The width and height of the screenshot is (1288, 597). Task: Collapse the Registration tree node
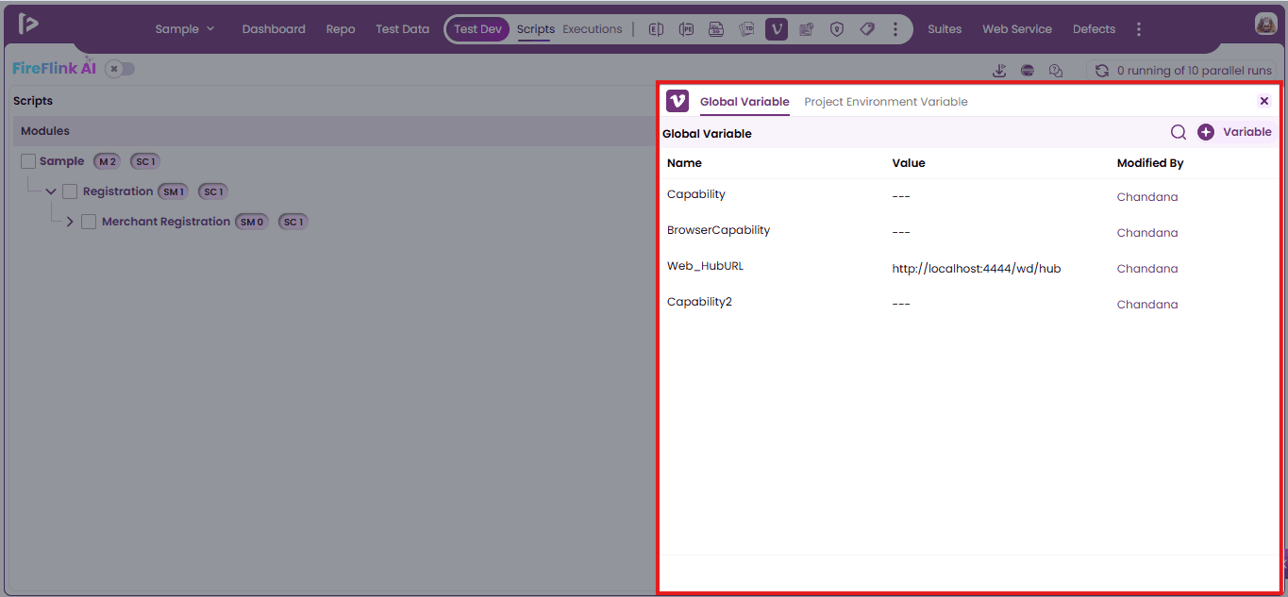pos(51,191)
